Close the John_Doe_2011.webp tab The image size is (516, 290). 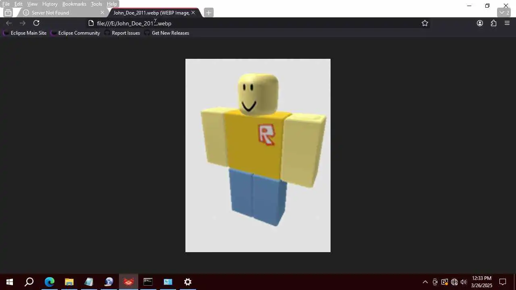pyautogui.click(x=193, y=13)
